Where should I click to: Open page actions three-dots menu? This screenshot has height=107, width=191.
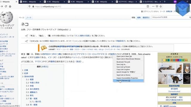pos(153,7)
